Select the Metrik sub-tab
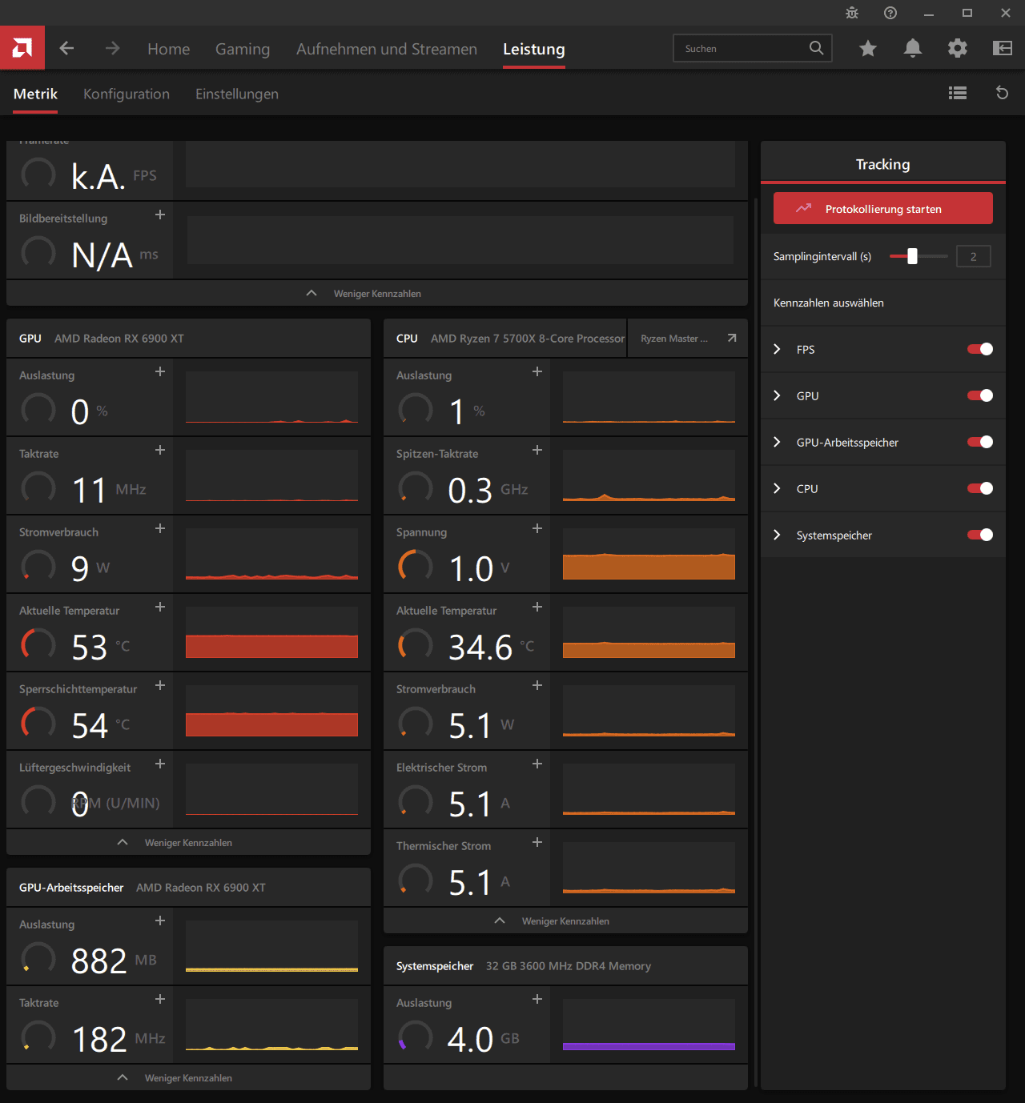The width and height of the screenshot is (1025, 1103). click(36, 94)
